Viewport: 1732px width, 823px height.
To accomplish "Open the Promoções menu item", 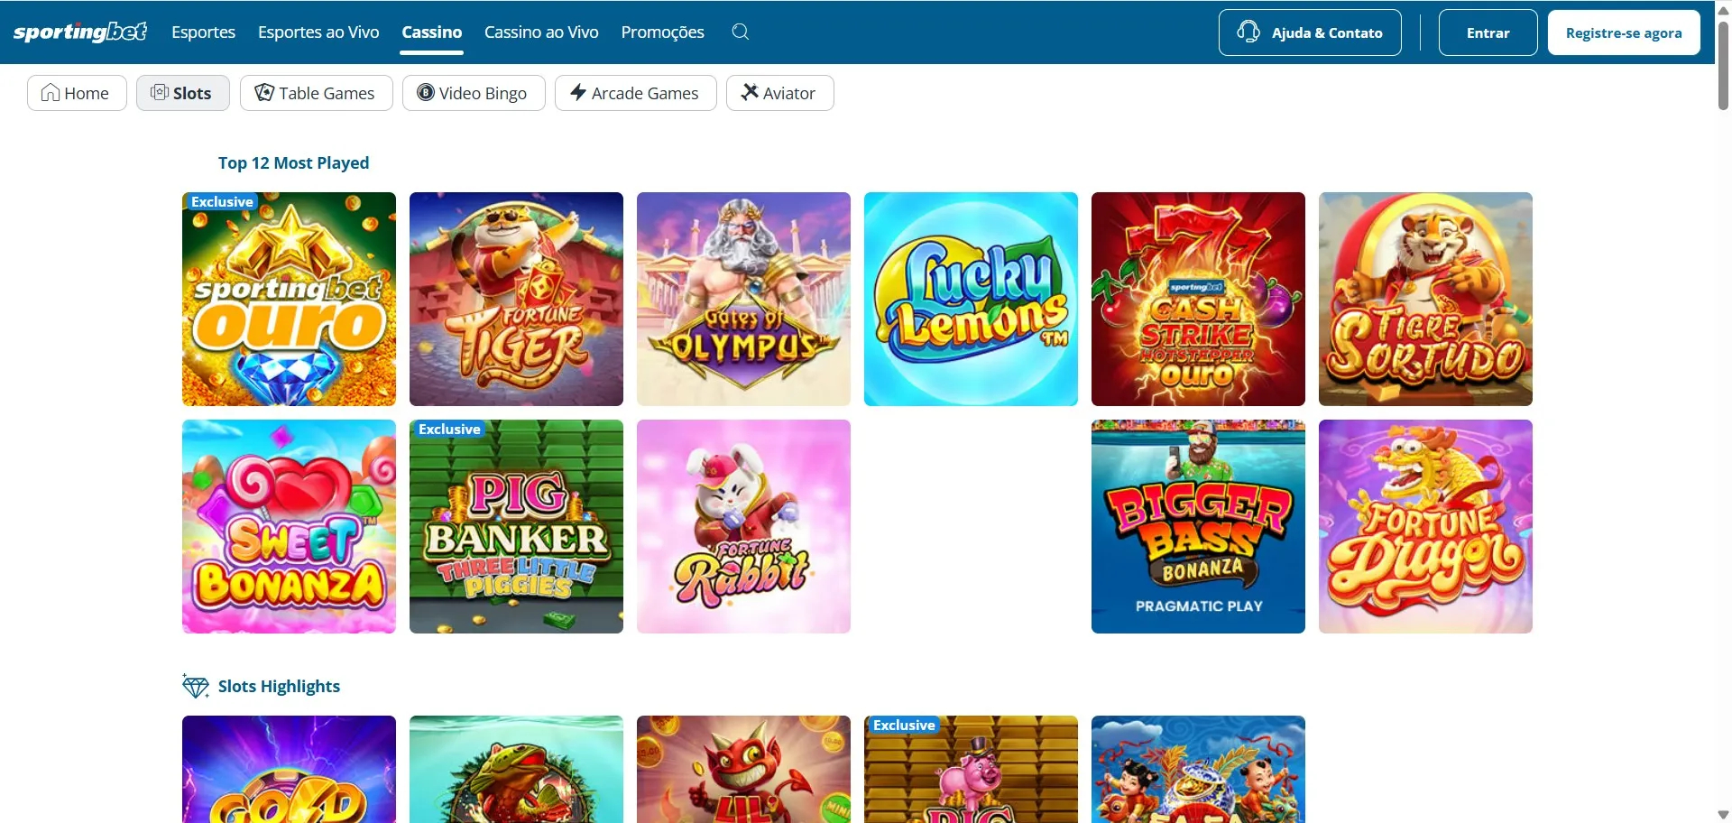I will (x=662, y=32).
